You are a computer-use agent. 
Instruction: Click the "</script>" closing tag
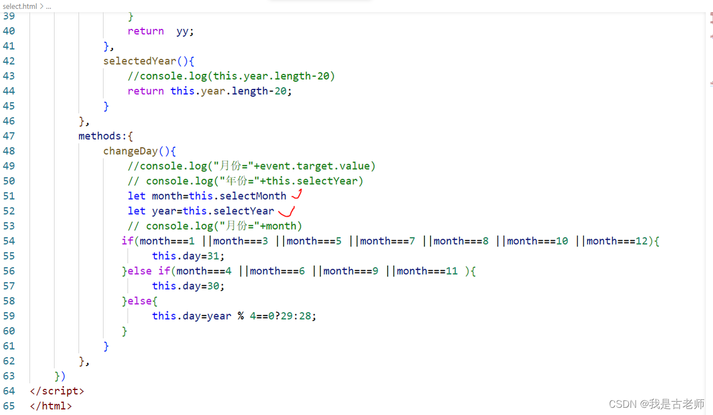click(57, 392)
